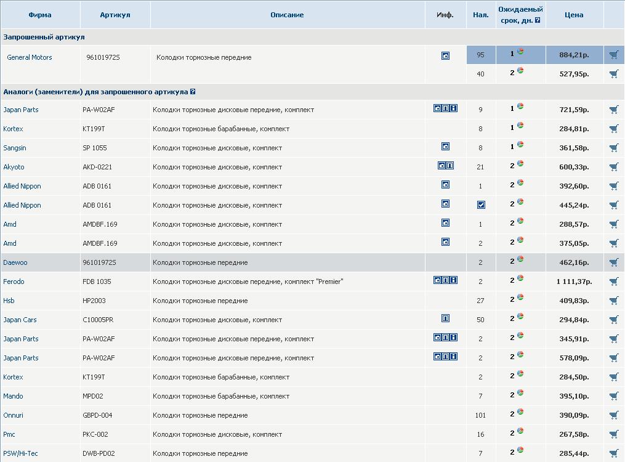The height and width of the screenshot is (462, 625).
Task: Click the Нал. column header
Action: 481,15
